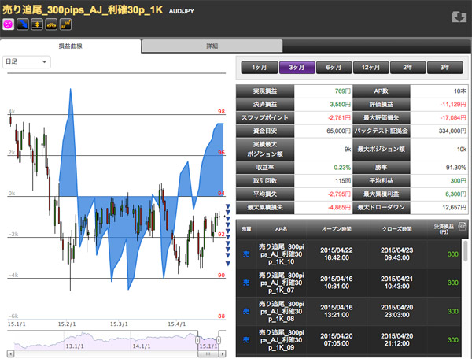This screenshot has height=359, width=472.
Task: Click the AP名 column header
Action: (x=281, y=229)
